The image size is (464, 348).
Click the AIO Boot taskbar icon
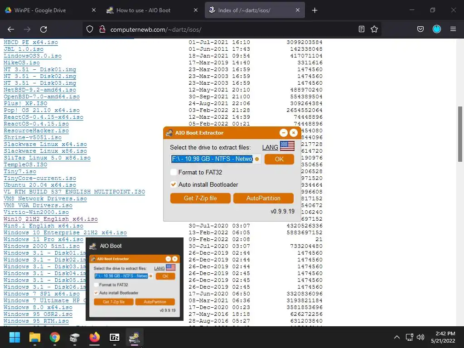click(135, 337)
